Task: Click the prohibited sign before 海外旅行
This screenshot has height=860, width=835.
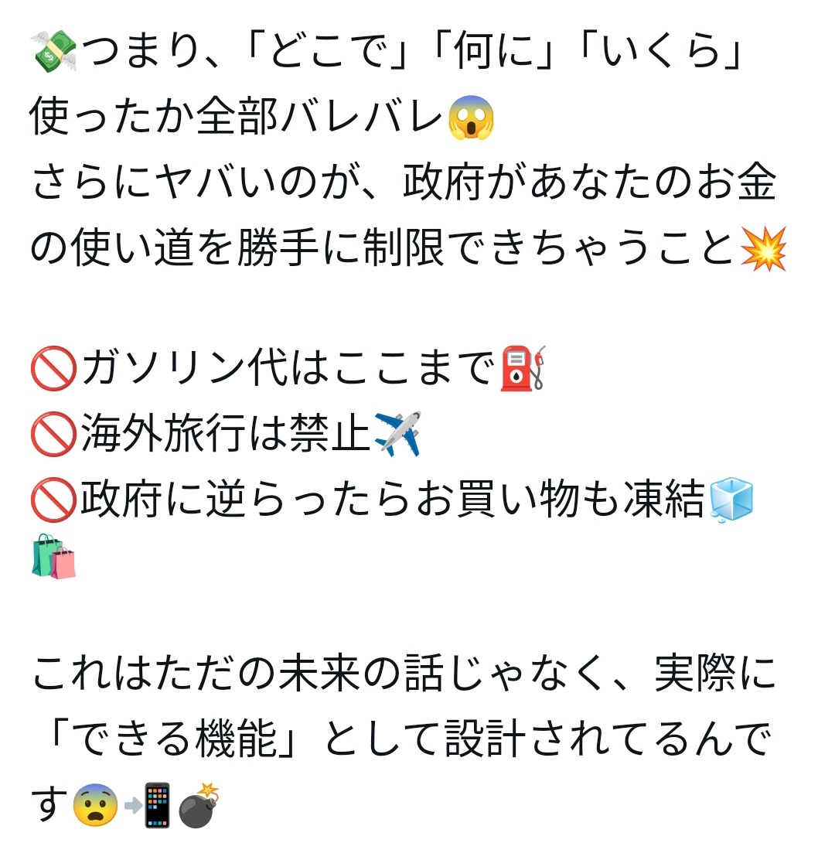Action: click(53, 434)
